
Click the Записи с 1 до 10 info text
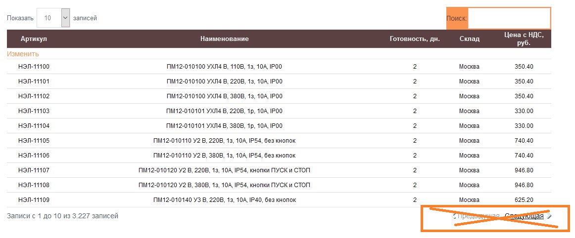coord(63,216)
